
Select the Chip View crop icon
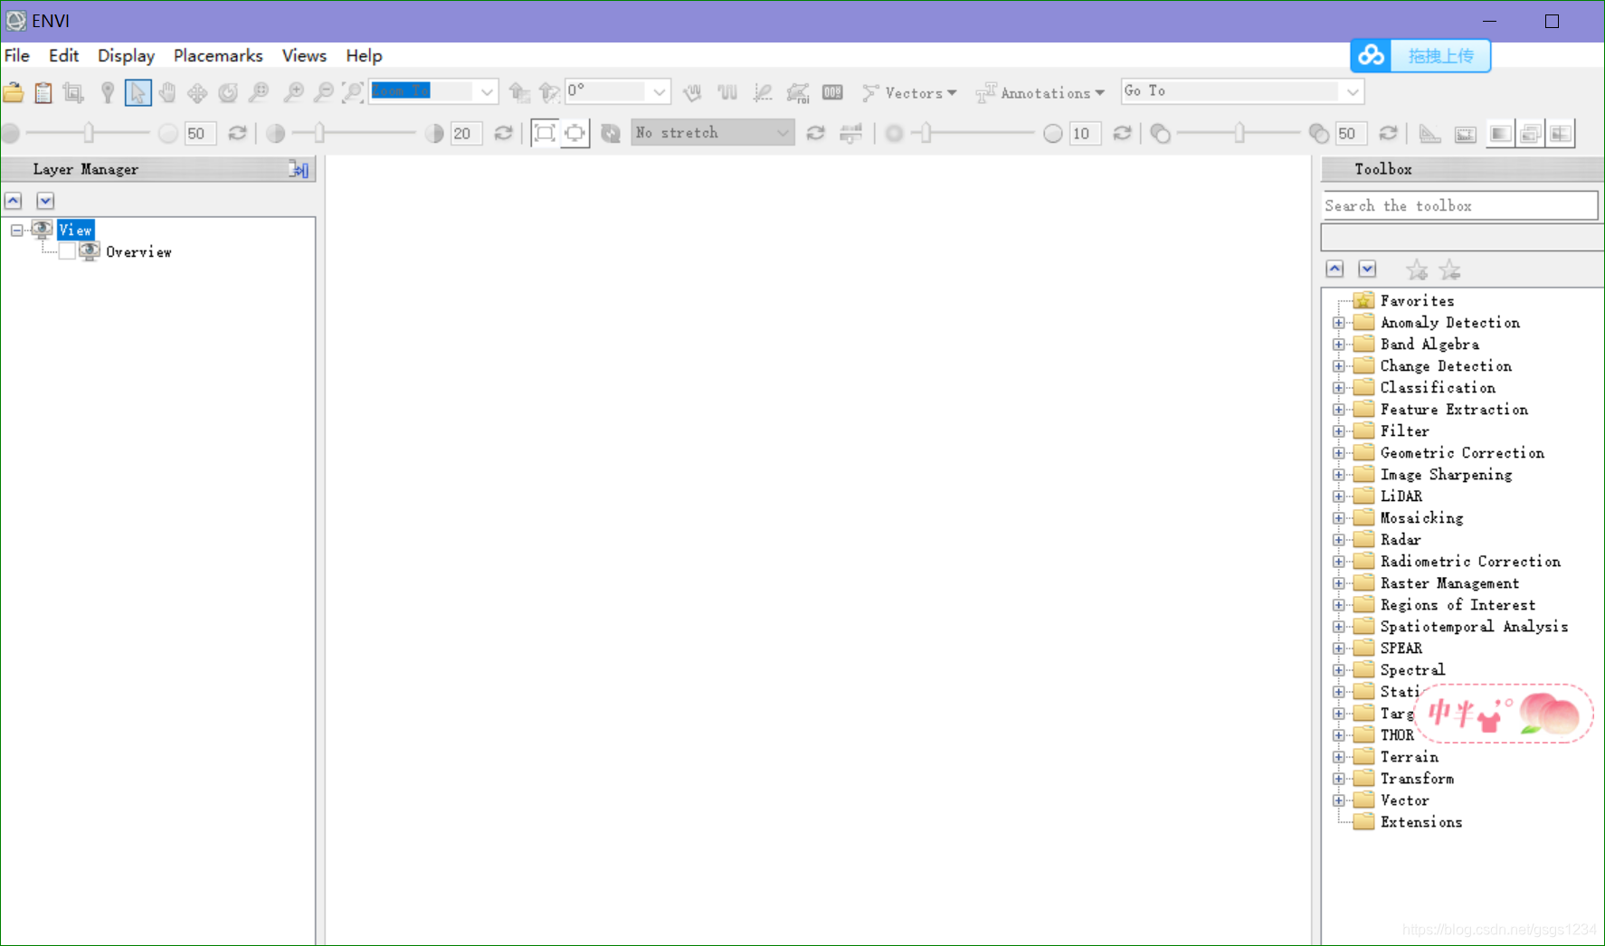[73, 92]
